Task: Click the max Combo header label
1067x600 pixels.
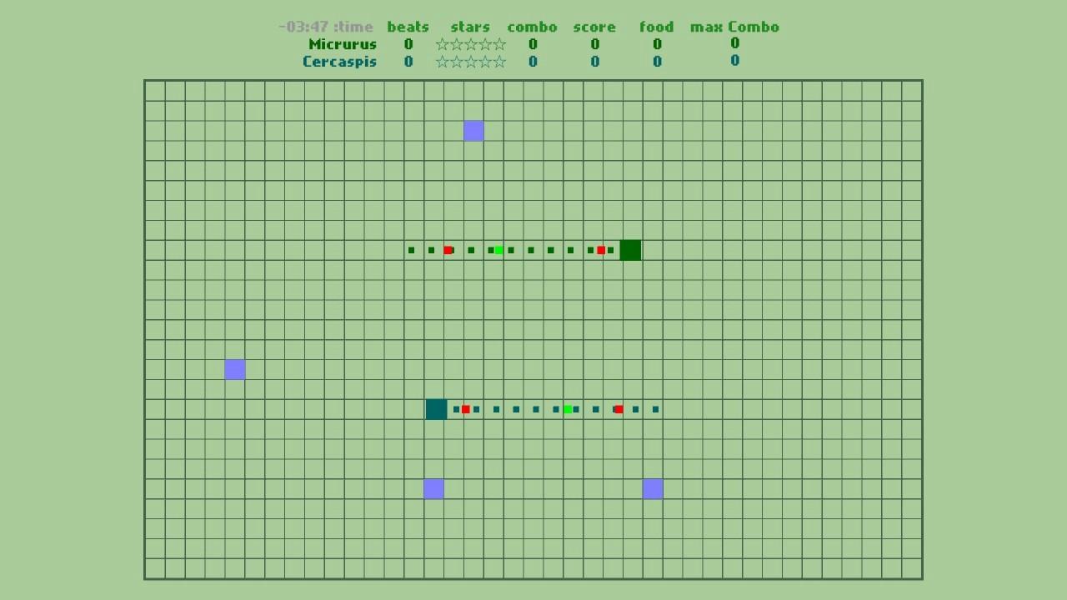Action: [734, 27]
